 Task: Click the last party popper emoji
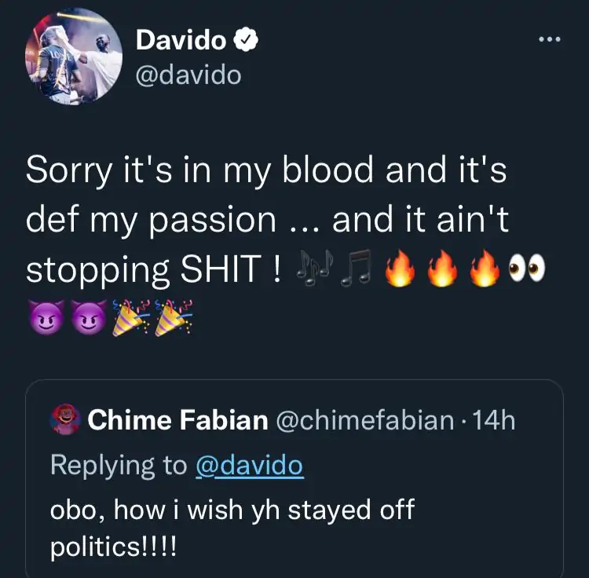click(174, 320)
